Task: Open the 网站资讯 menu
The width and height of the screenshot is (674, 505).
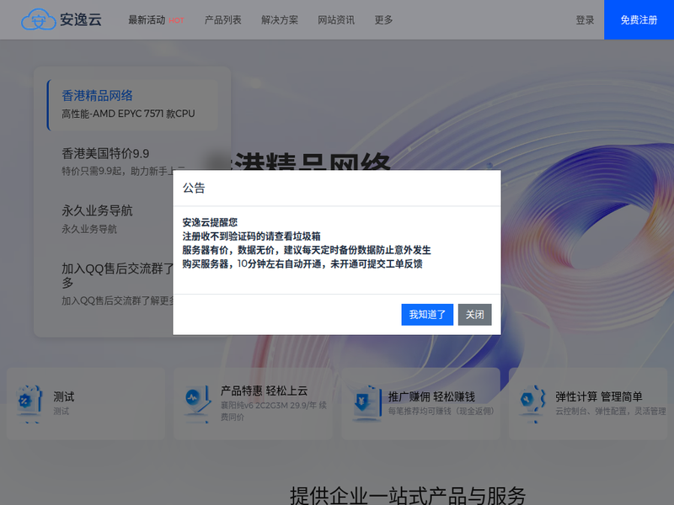Action: pyautogui.click(x=336, y=20)
